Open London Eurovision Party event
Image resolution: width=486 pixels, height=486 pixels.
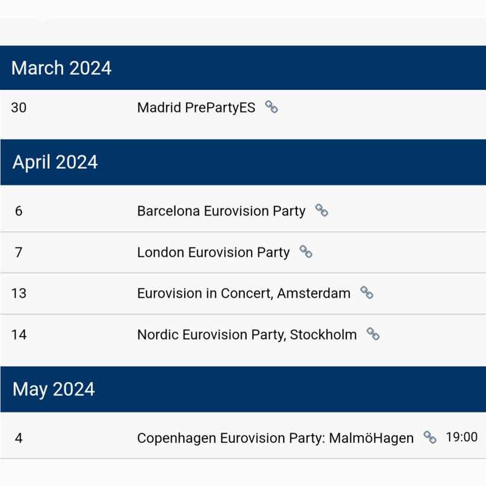coord(213,252)
